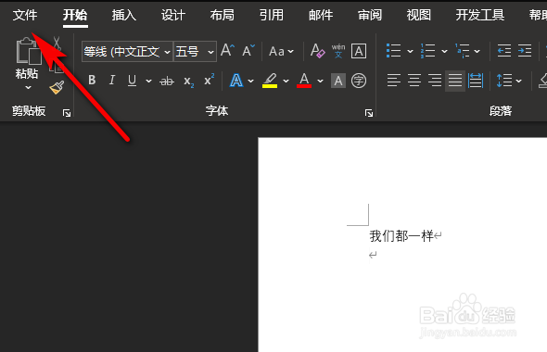Switch to the 插入 (Insert) tab
The image size is (547, 352).
point(124,15)
